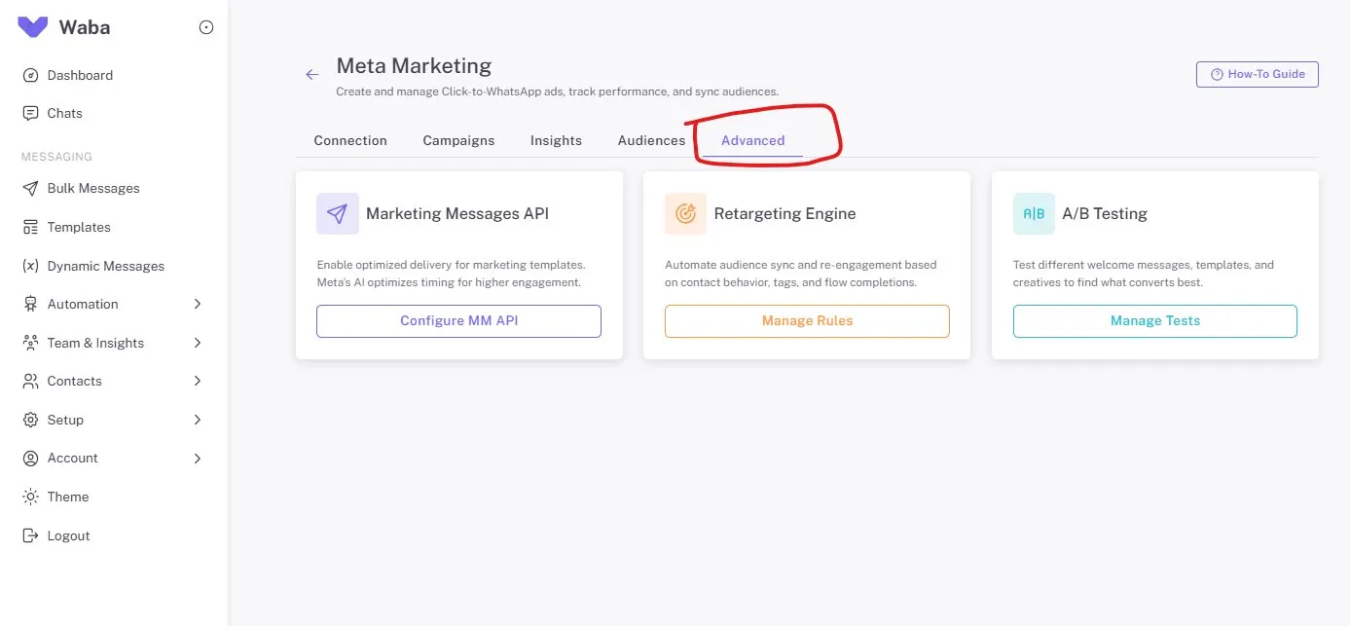The width and height of the screenshot is (1350, 626).
Task: Click the Dynamic Messages (x) icon
Action: coord(30,266)
